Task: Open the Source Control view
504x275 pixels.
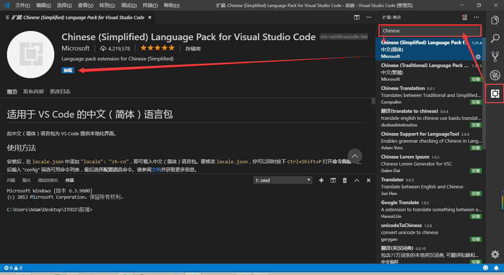Action: point(495,56)
